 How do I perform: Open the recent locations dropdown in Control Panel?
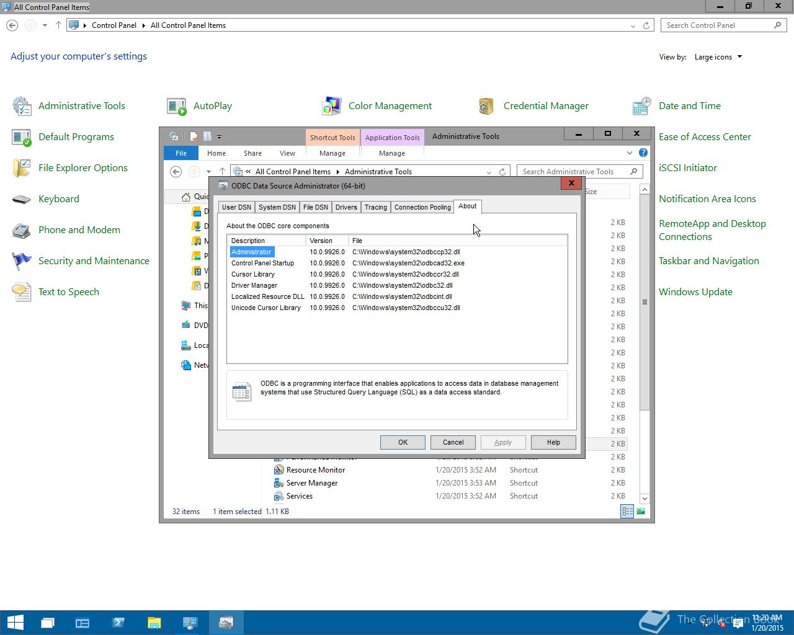[45, 25]
